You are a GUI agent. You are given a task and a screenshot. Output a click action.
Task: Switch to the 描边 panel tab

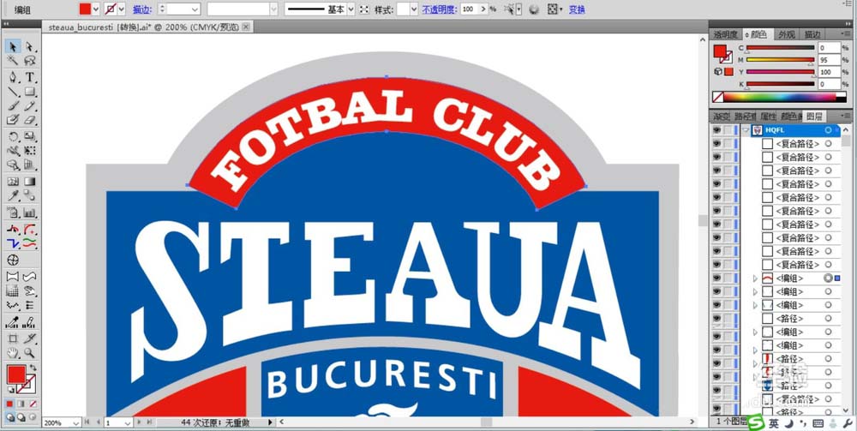pyautogui.click(x=812, y=34)
